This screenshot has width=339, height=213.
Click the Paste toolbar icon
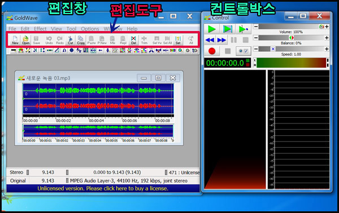(91, 40)
